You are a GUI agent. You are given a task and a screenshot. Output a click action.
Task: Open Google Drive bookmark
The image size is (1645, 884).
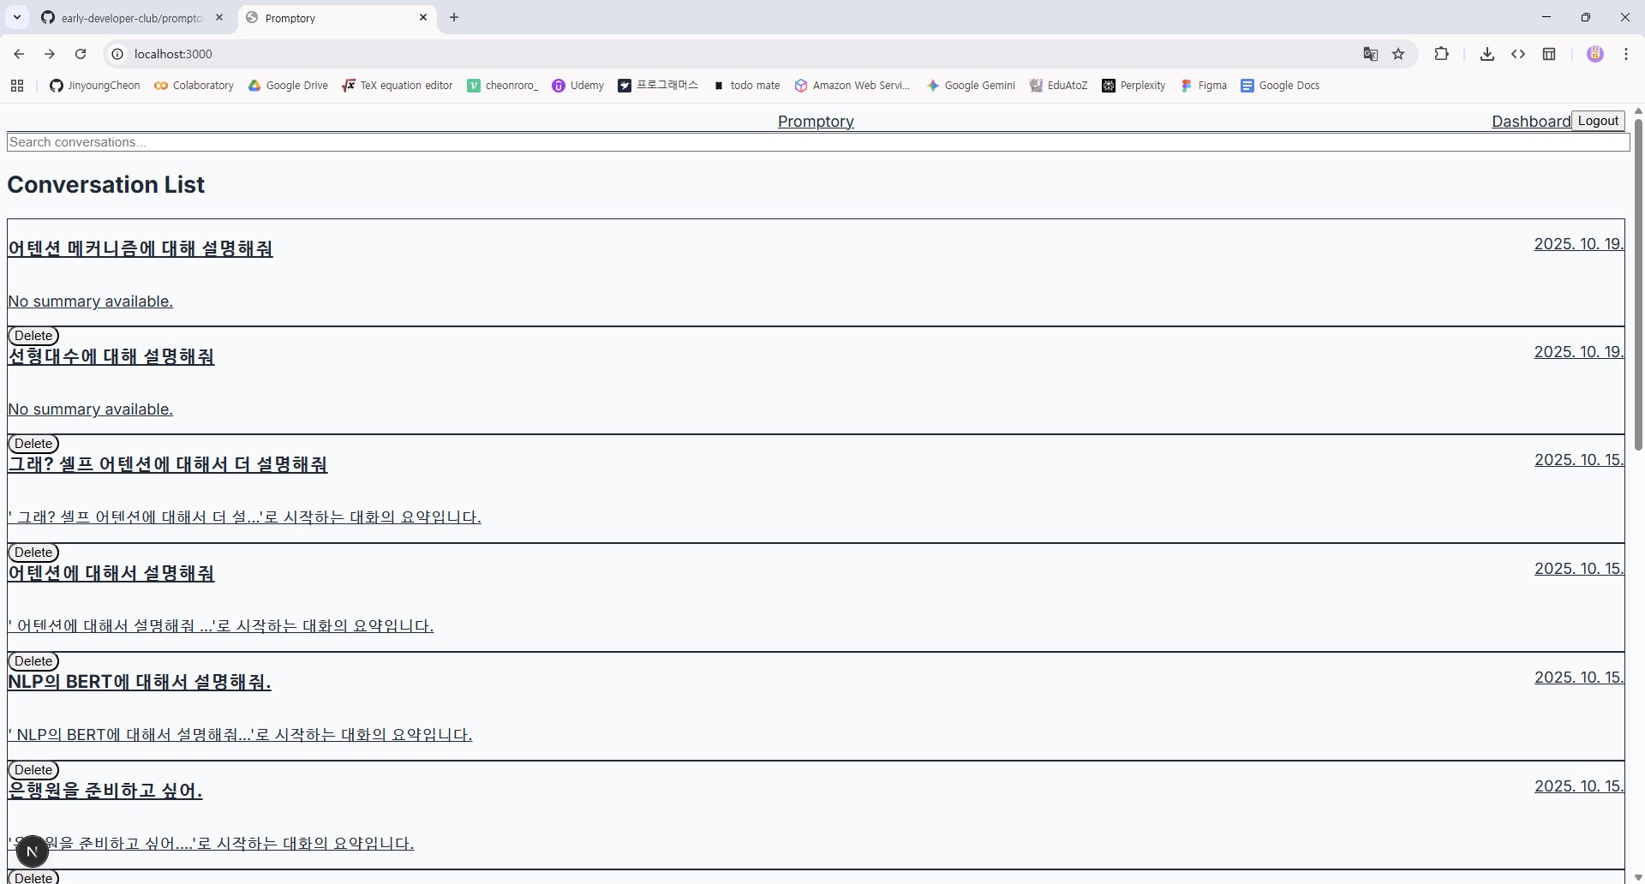click(x=288, y=86)
